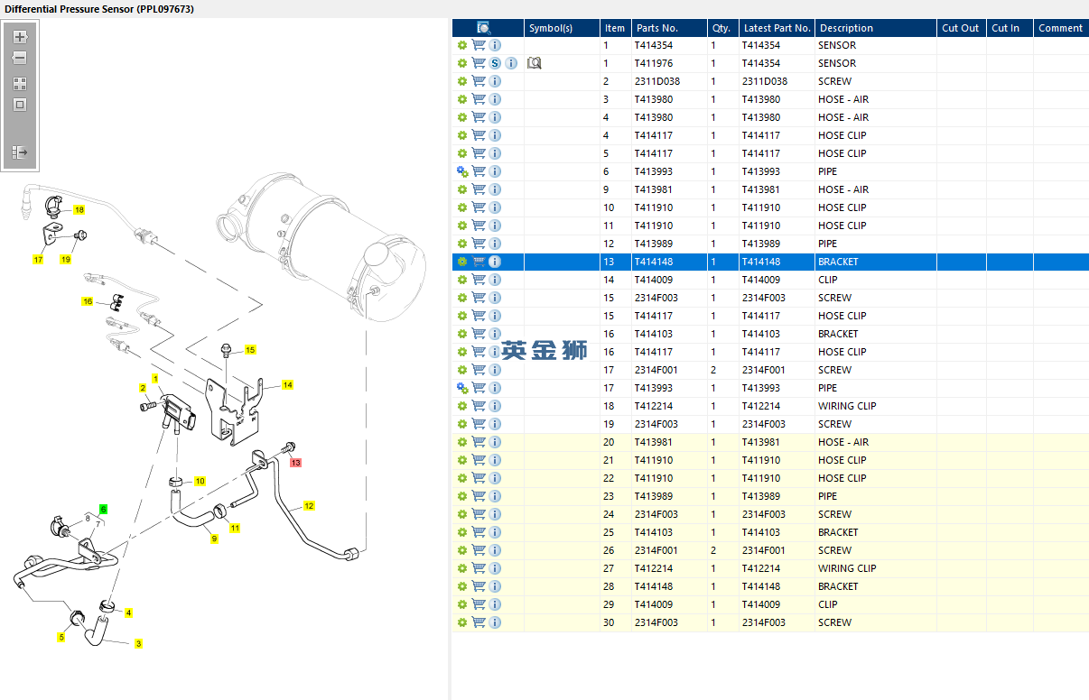Sort table by Item column header
Viewport: 1089px width, 700px height.
(x=615, y=28)
